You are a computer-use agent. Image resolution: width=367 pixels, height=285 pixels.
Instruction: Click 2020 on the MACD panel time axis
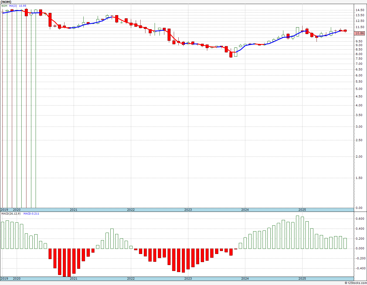17,279
